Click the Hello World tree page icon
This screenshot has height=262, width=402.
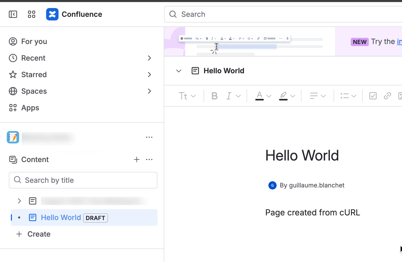pos(33,217)
